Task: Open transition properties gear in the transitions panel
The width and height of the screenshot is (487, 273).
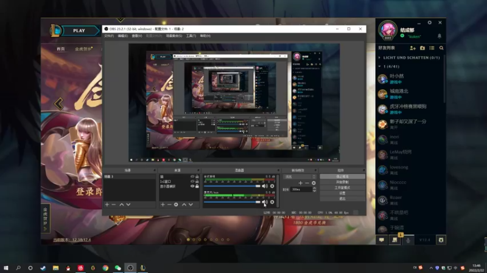Action: click(x=314, y=183)
